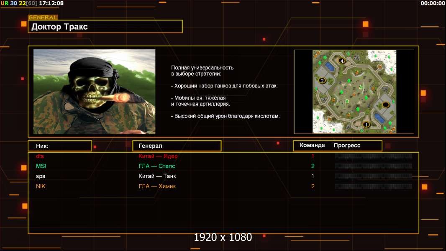This screenshot has width=446, height=251.
Task: Click the 'Высокий общий урон' bullet line
Action: tap(225, 116)
